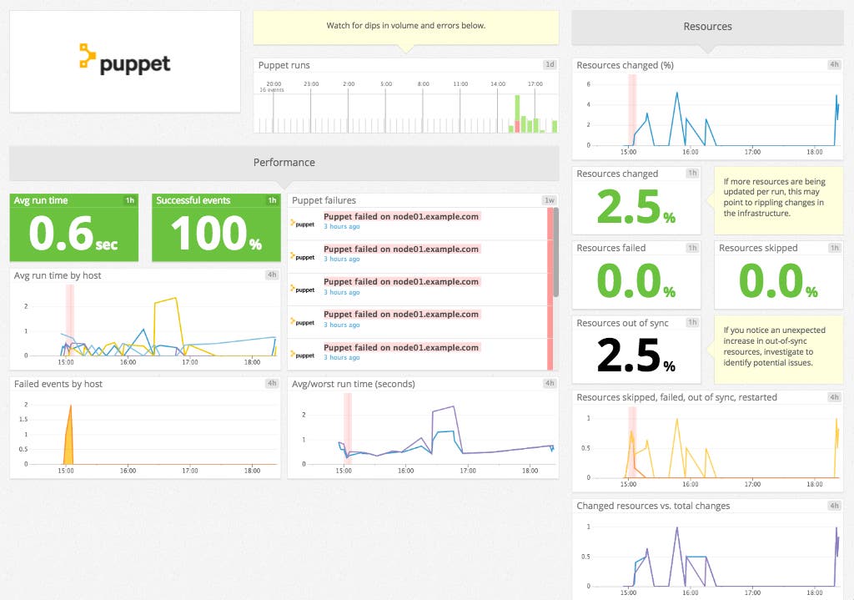
Task: Toggle the 1h badge on the Successful events tile
Action: coord(271,200)
